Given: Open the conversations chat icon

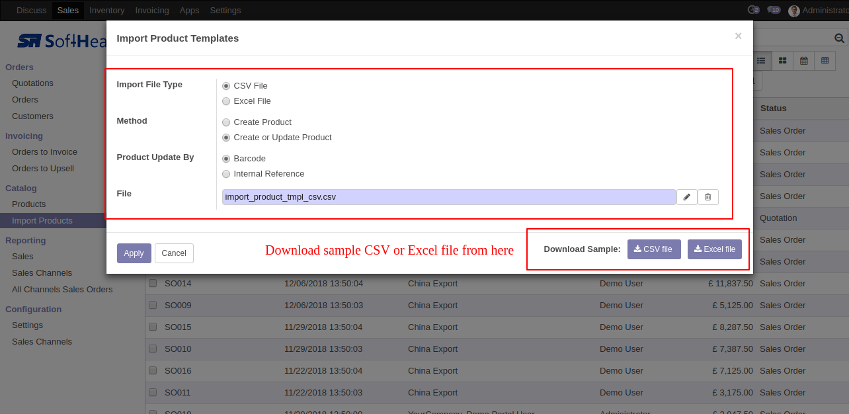Looking at the screenshot, I should click(774, 10).
